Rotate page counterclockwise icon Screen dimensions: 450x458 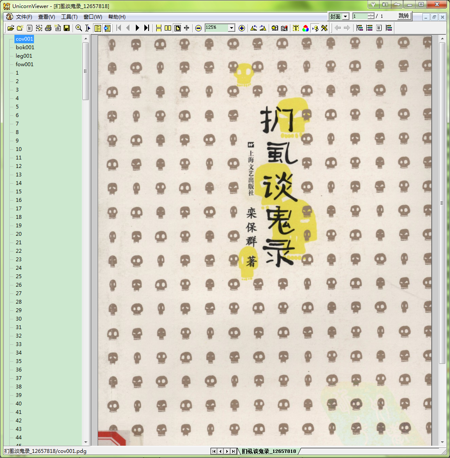(254, 28)
